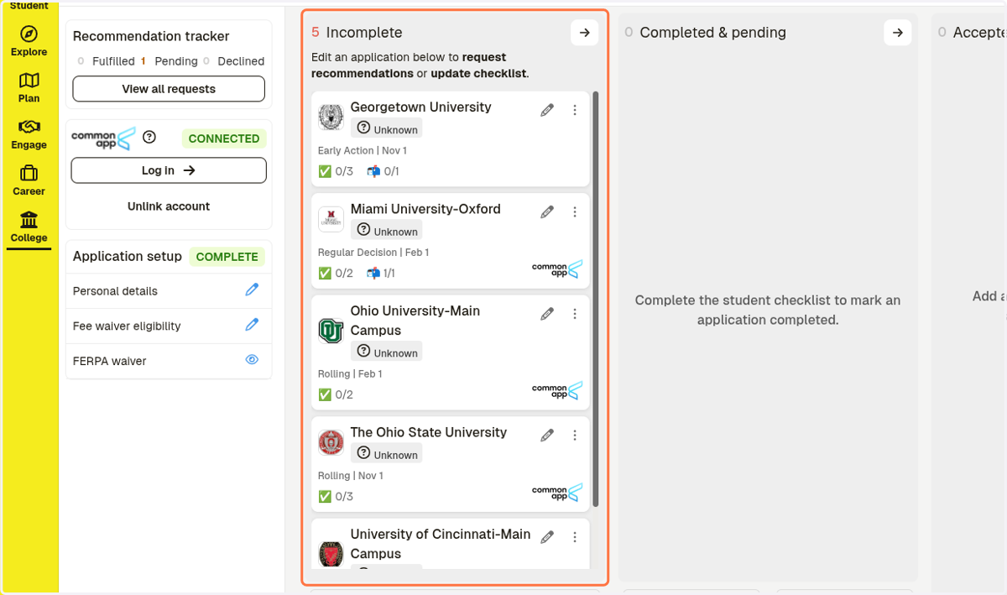Open the Engage handshake icon in sidebar
Screen dimensions: 1007x595
point(29,127)
